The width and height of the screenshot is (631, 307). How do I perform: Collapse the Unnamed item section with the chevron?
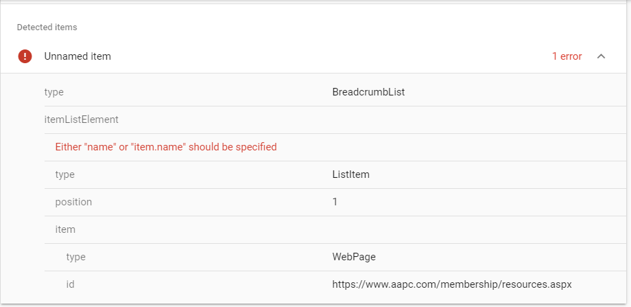click(601, 56)
